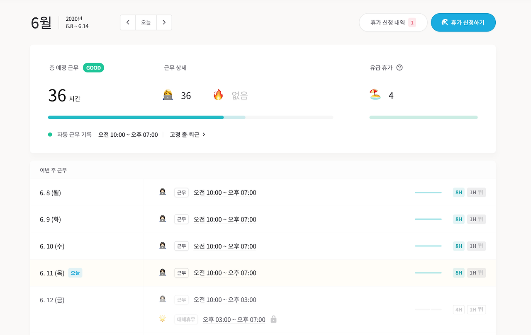Click the 36 시간 total hours value
Screen dimensions: 531x335
coord(64,96)
